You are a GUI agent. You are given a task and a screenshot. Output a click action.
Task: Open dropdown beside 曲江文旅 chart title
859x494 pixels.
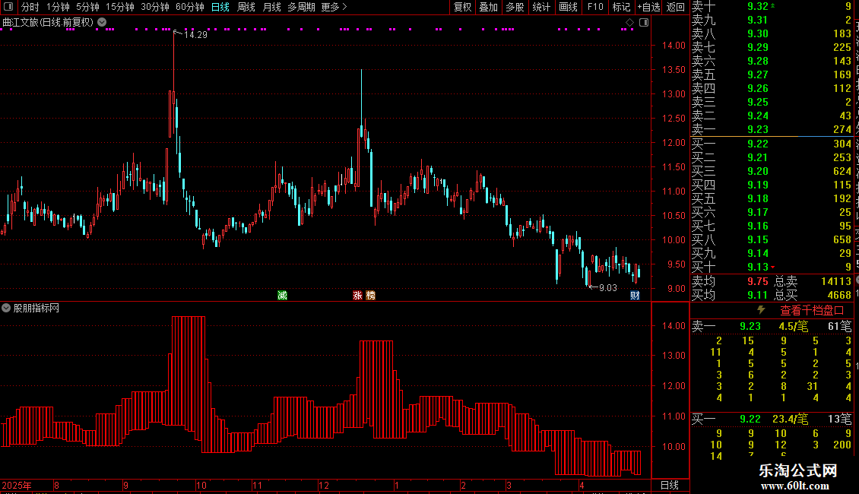102,22
